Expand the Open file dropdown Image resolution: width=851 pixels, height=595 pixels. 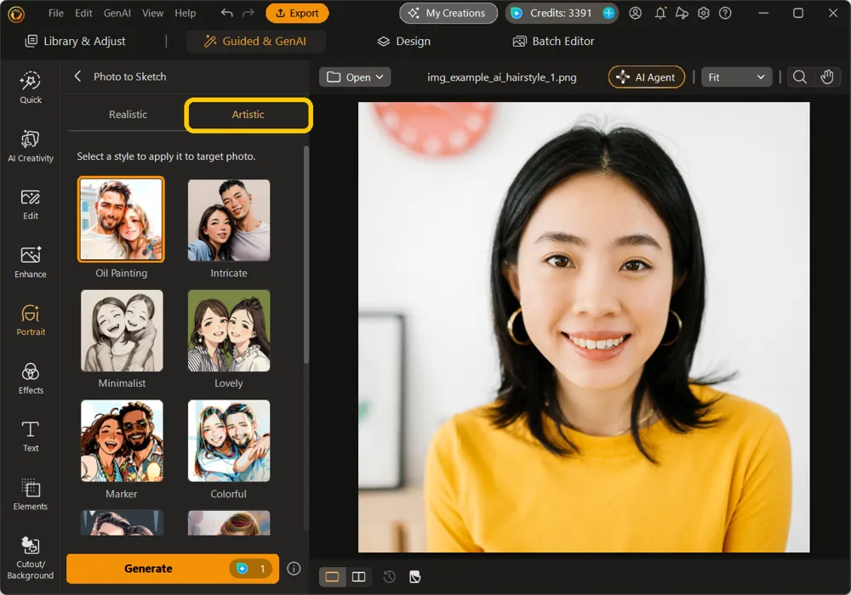(x=355, y=77)
